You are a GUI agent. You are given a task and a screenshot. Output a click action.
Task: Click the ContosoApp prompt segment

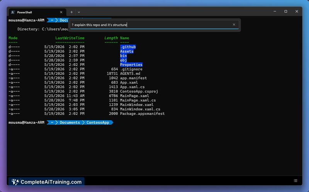click(98, 122)
